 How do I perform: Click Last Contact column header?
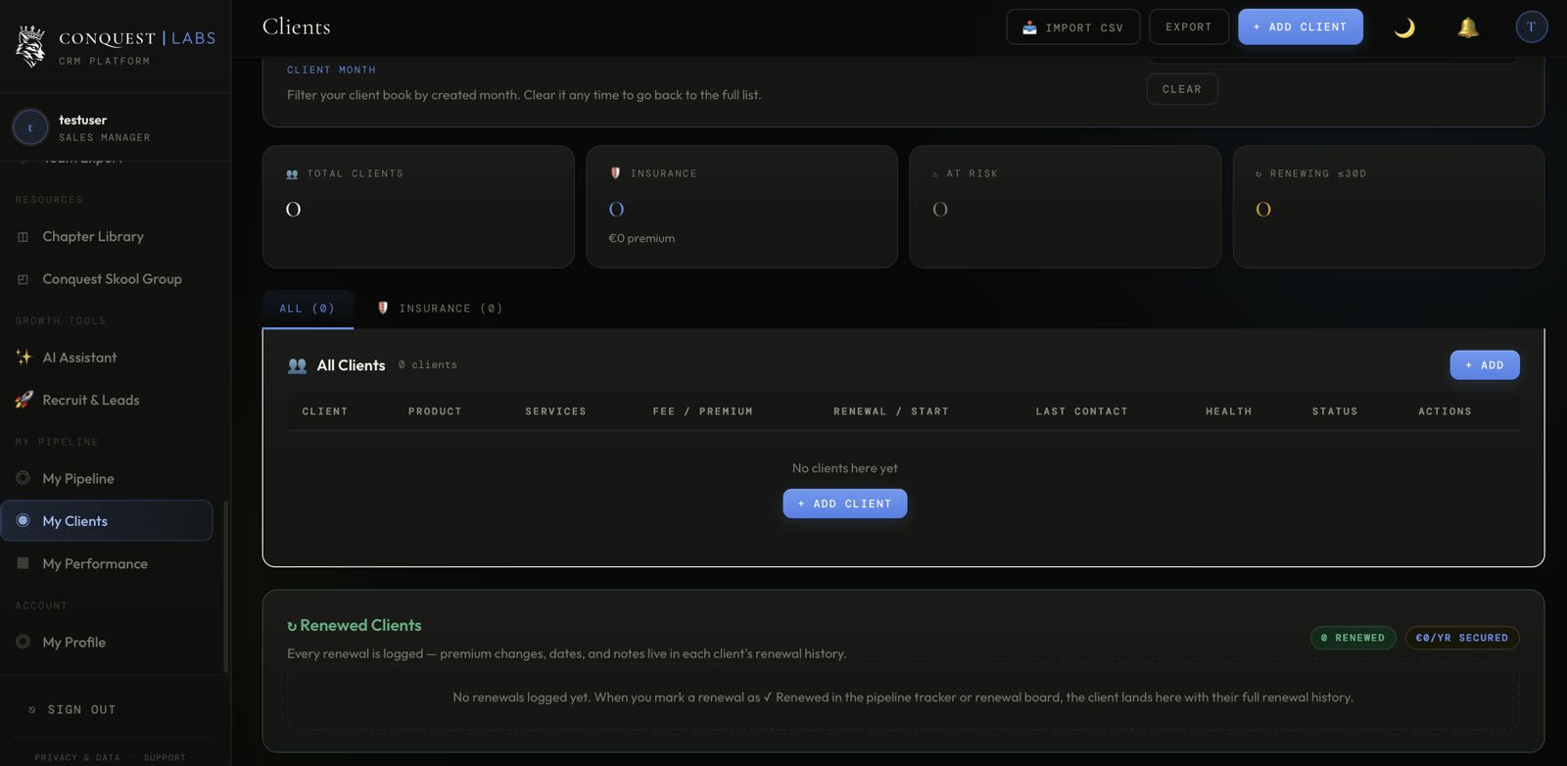1081,411
